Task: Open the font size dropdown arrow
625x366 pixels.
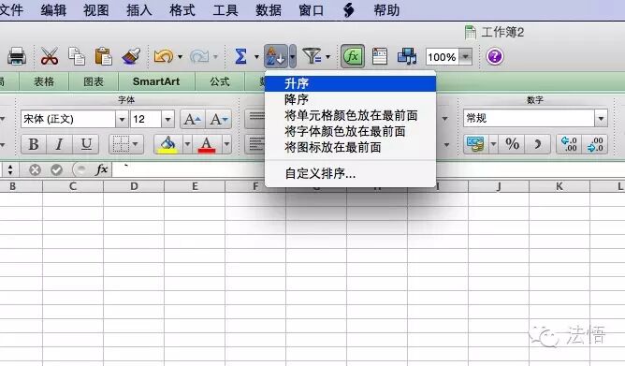Action: point(167,119)
